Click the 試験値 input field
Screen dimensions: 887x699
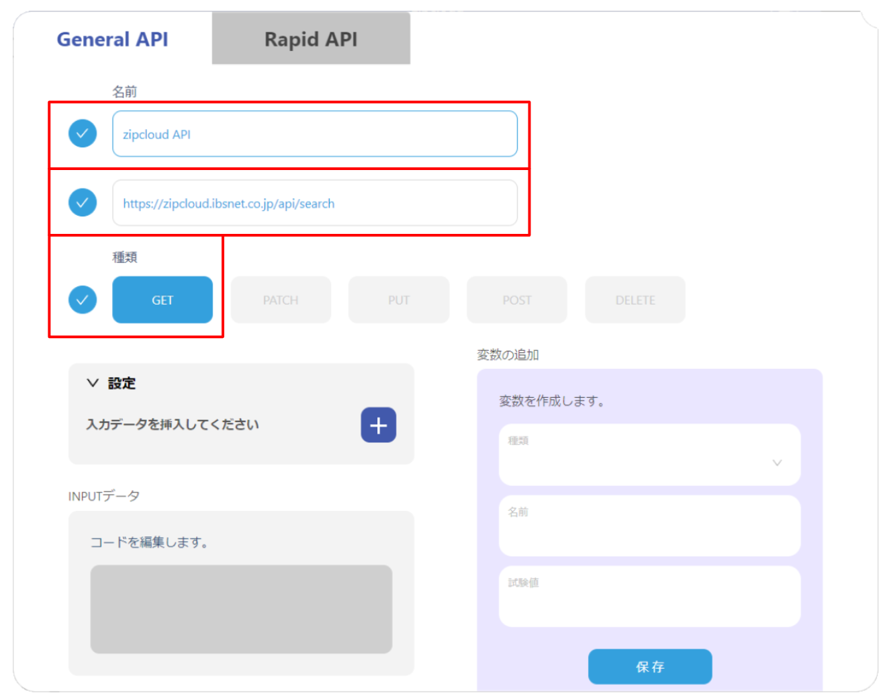click(649, 596)
